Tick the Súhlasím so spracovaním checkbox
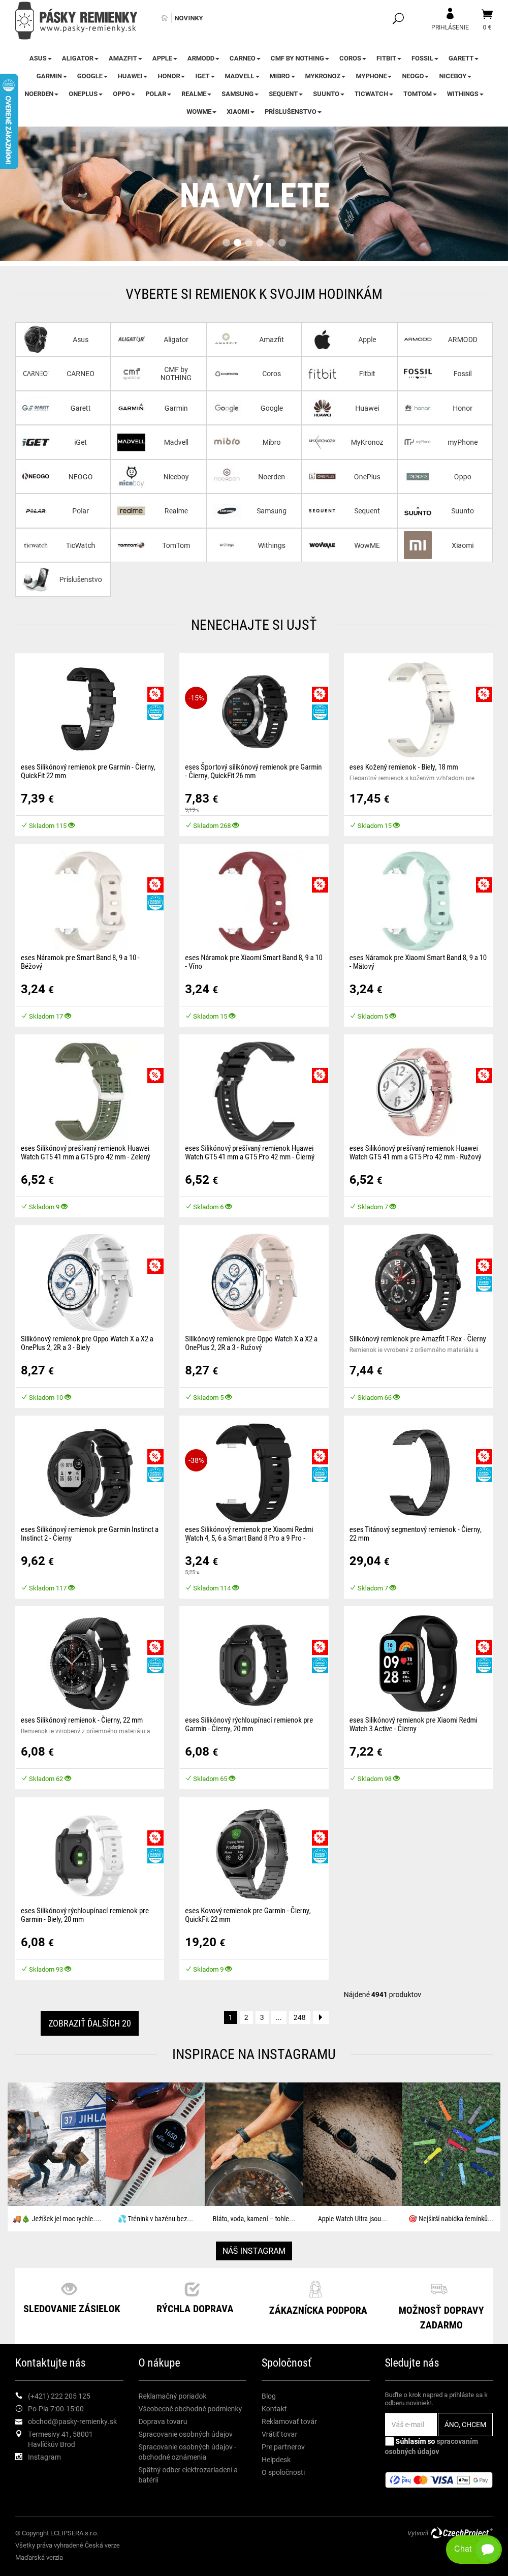The height and width of the screenshot is (2576, 508). [x=389, y=2441]
